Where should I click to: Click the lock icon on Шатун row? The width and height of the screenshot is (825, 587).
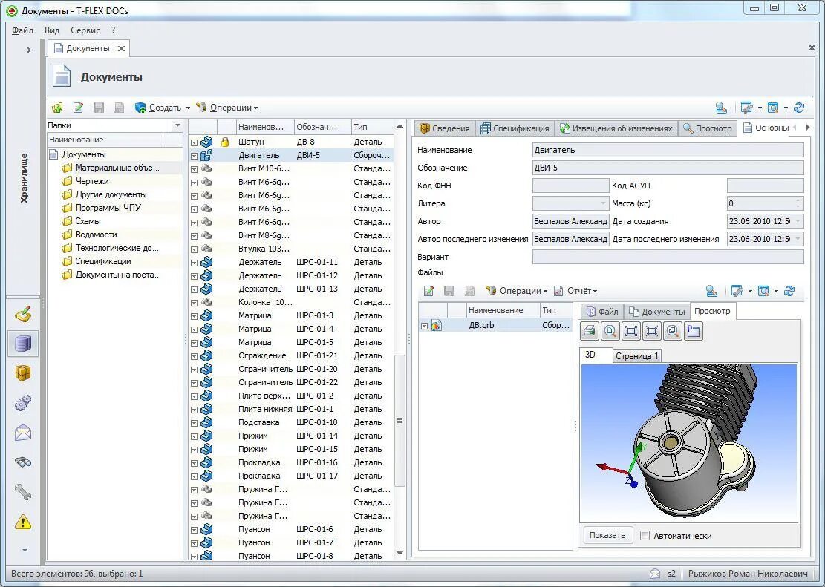(x=225, y=142)
